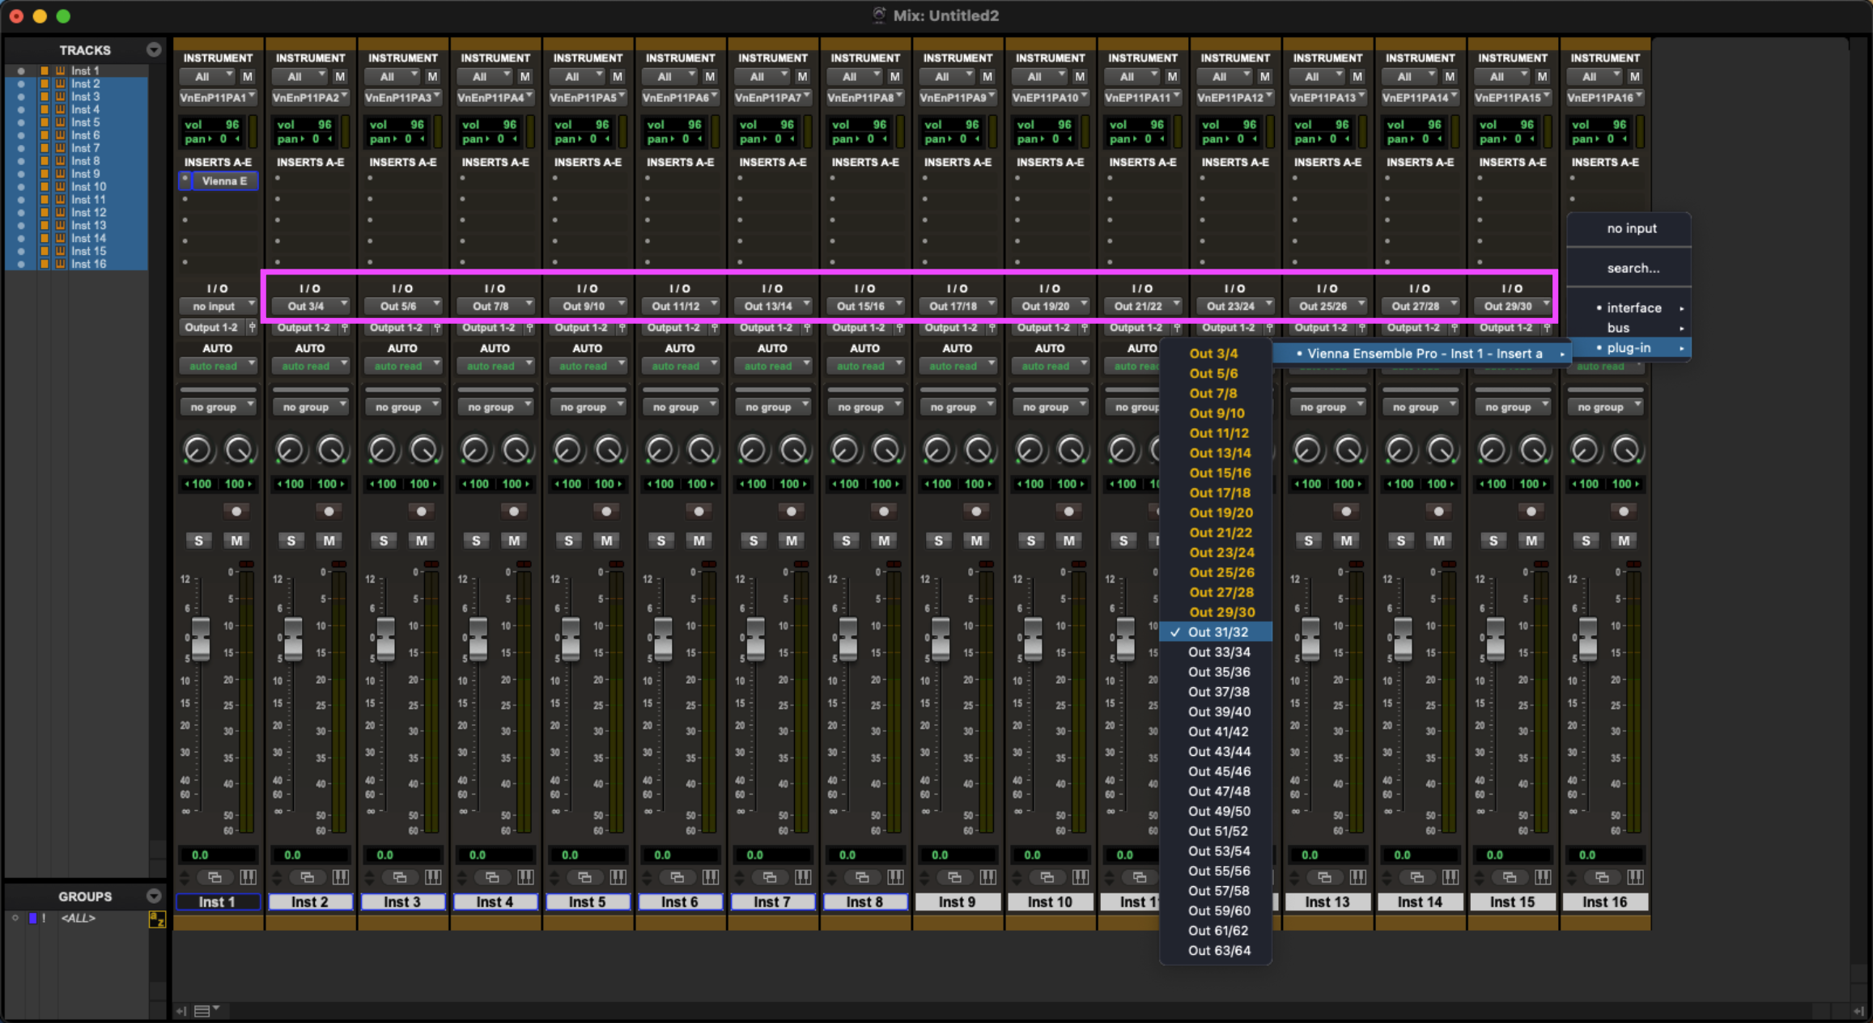Open output window icon on Inst 5

point(585,877)
